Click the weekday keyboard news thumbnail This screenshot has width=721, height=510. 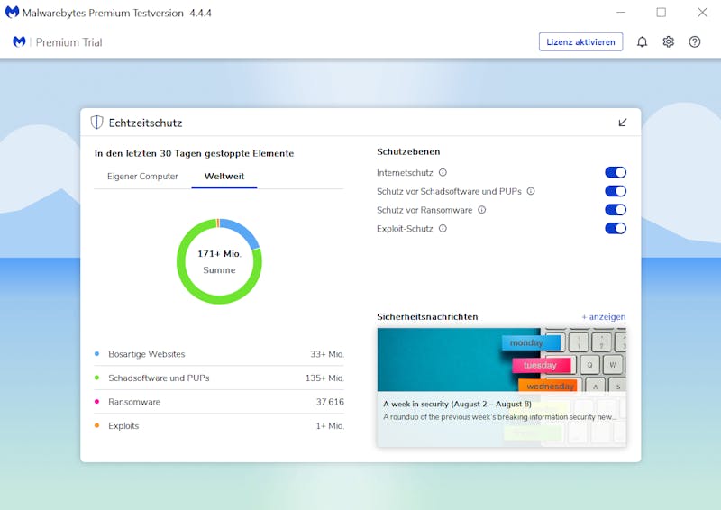(x=502, y=360)
